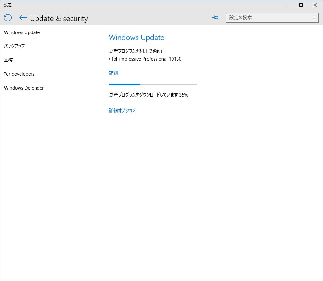
Task: Click the Update & security title
Action: (59, 19)
